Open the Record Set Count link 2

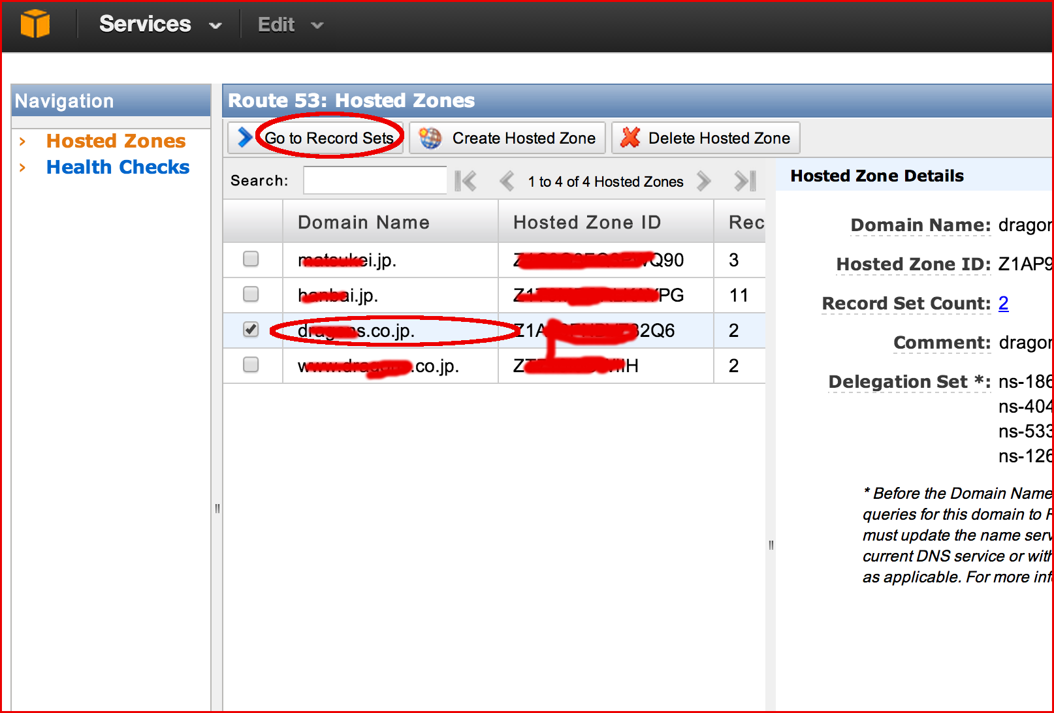[x=1004, y=303]
